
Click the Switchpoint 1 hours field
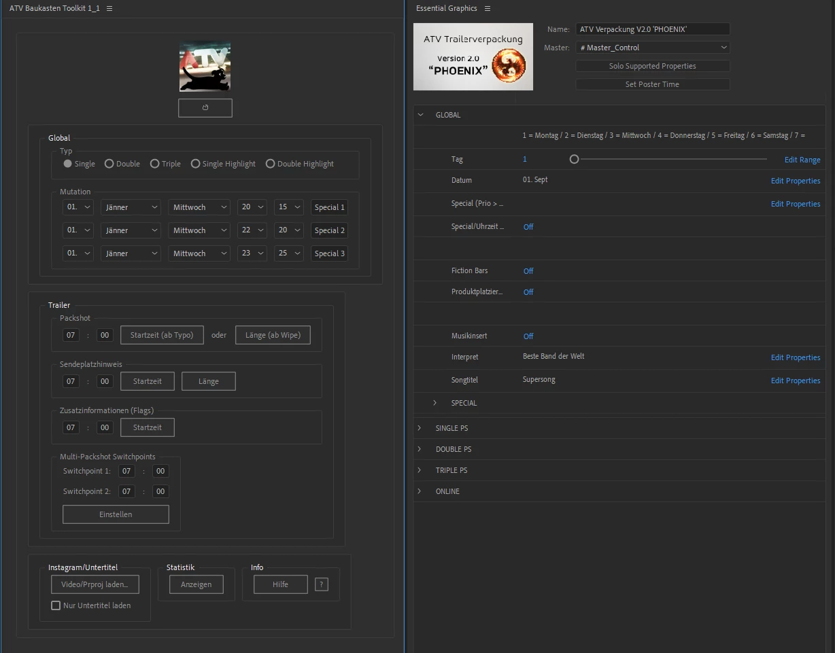pyautogui.click(x=126, y=471)
